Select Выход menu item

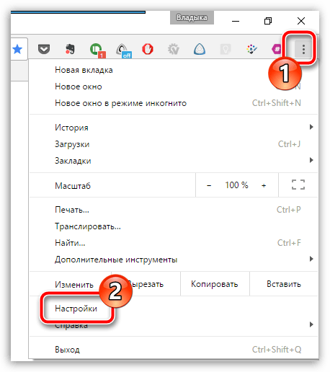(174, 349)
